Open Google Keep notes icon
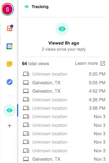The image size is (109, 163). [10, 64]
